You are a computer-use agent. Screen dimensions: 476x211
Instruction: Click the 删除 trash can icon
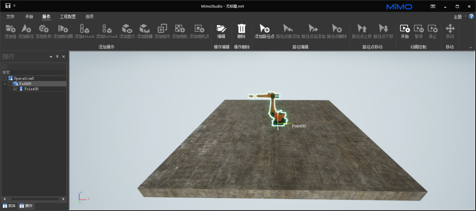[241, 29]
